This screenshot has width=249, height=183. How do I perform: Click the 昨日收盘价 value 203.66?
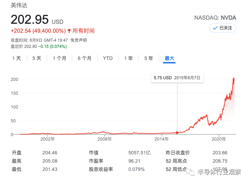coord(220,153)
